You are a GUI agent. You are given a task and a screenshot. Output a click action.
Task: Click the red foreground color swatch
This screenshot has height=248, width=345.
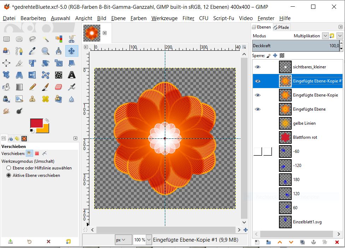point(36,123)
